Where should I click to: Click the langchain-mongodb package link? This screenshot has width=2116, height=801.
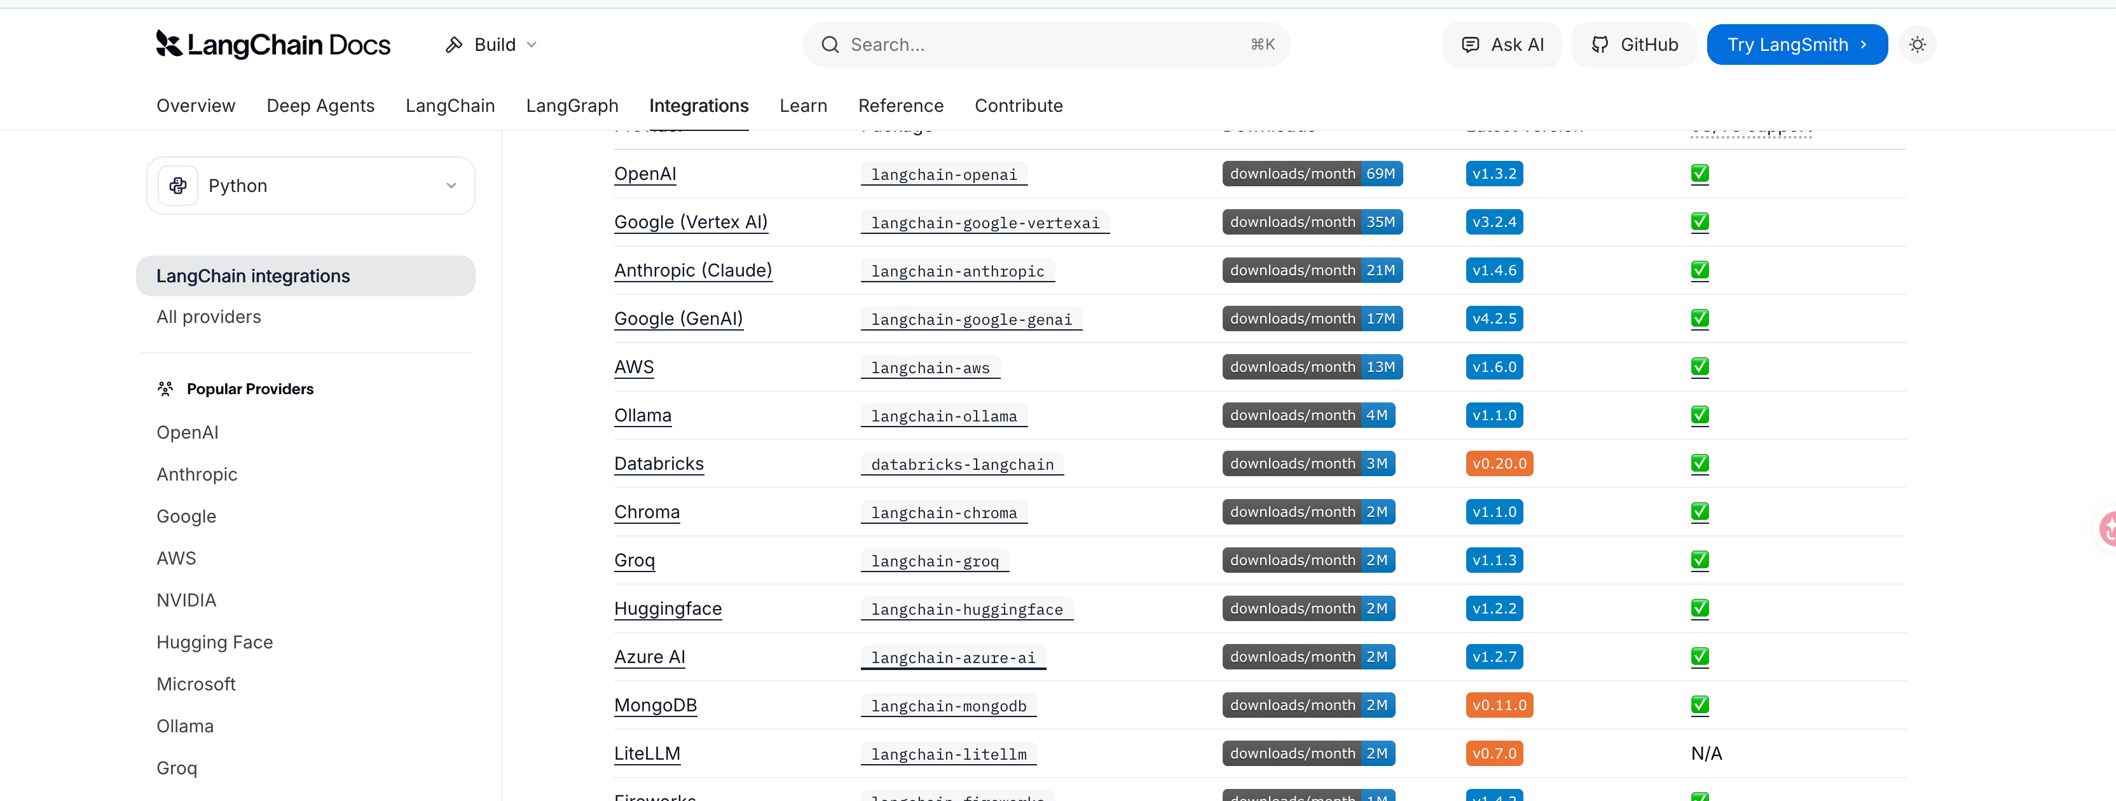coord(949,706)
